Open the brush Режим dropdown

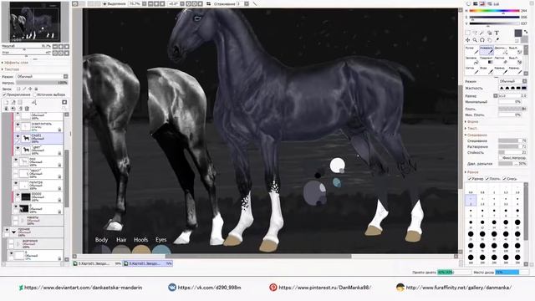coord(512,81)
